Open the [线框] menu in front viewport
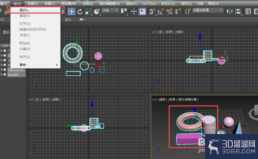 179,32
